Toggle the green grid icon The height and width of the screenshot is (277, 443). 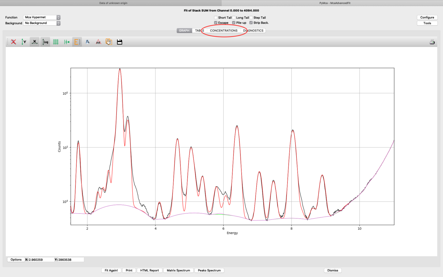56,42
